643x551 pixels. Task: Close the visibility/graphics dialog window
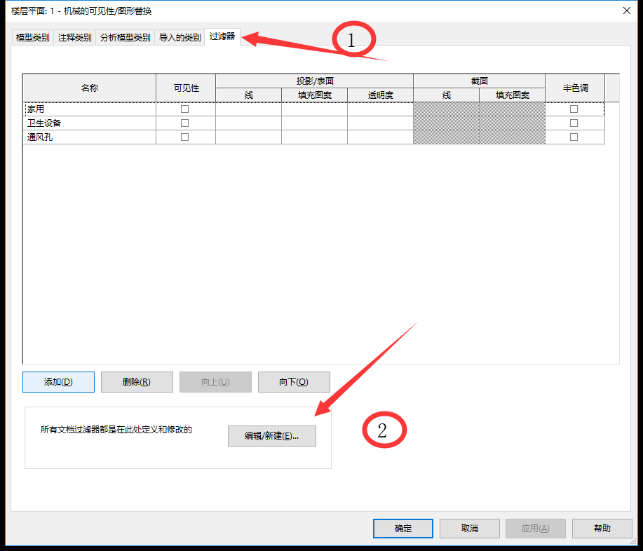coord(627,11)
